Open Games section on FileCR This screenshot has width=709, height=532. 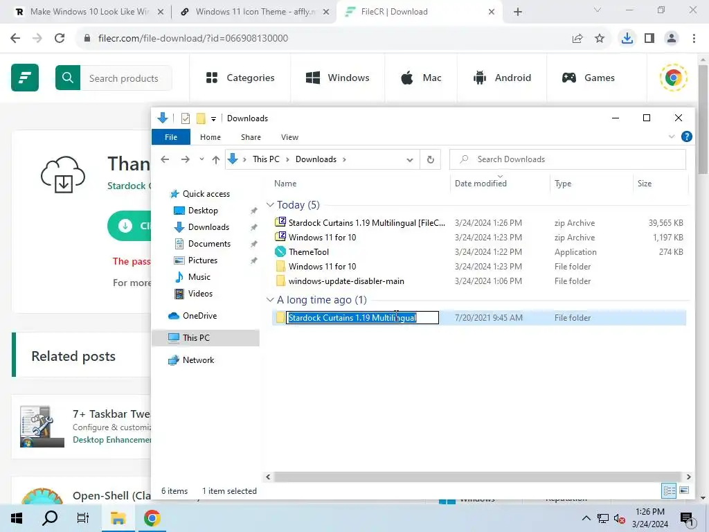click(589, 78)
